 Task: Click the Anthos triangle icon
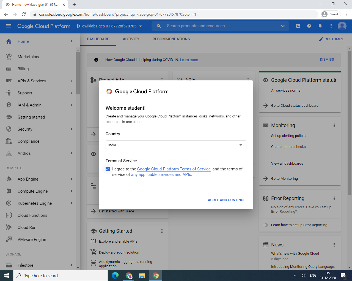(9, 153)
